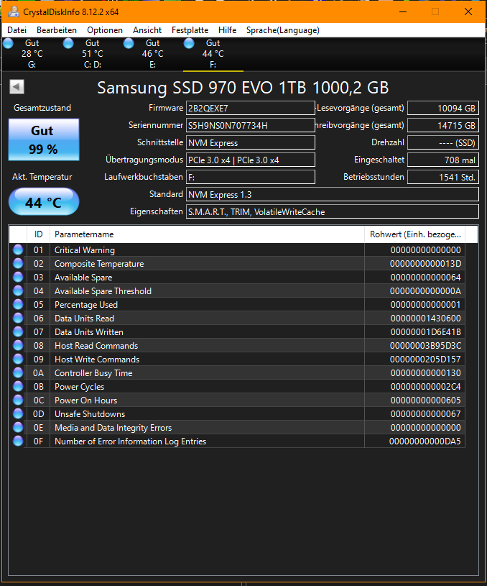Viewport: 487px width, 586px height.
Task: Click the previous disk arrow button
Action: pyautogui.click(x=17, y=87)
